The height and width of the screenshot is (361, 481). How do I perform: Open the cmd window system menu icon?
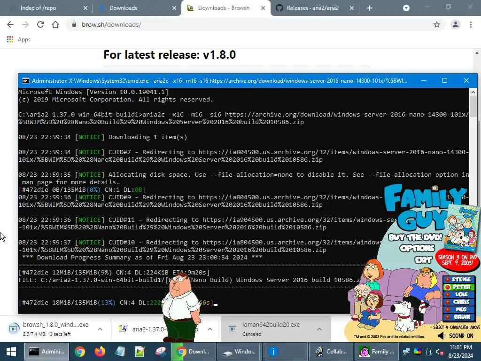pyautogui.click(x=25, y=81)
